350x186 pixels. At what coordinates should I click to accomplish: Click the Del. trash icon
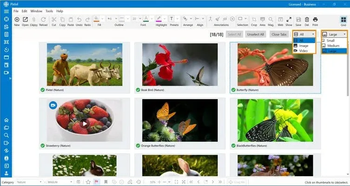tap(307, 20)
